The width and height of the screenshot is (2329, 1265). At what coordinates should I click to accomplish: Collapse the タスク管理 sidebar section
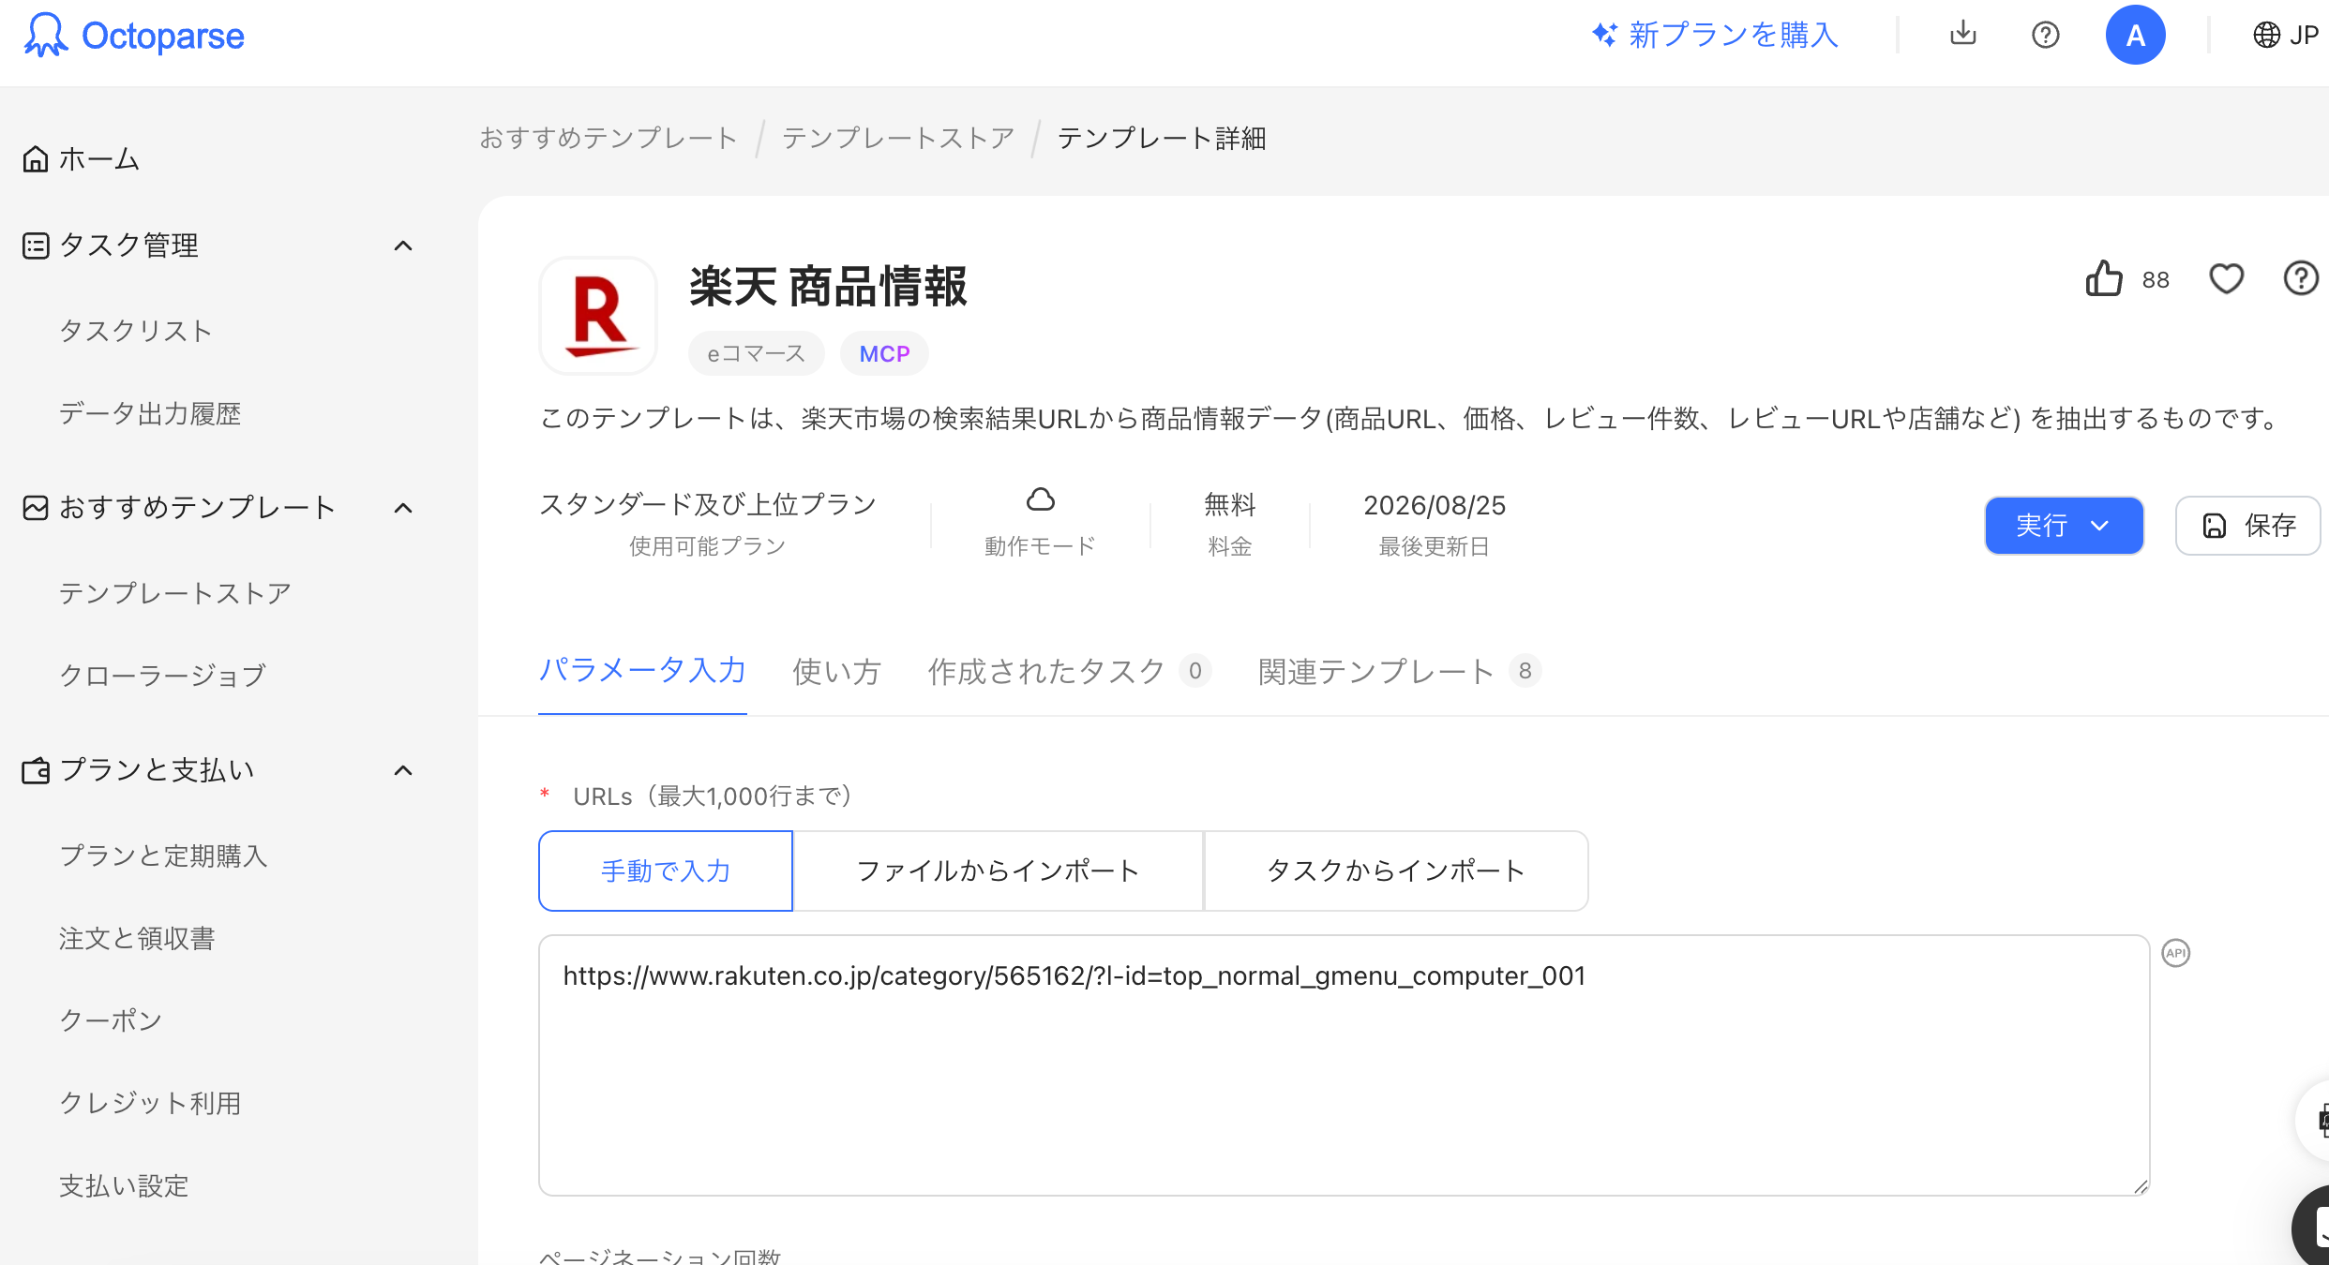click(x=403, y=246)
